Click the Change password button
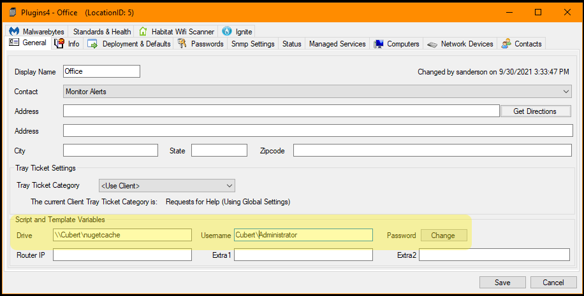This screenshot has width=584, height=296. tap(442, 236)
